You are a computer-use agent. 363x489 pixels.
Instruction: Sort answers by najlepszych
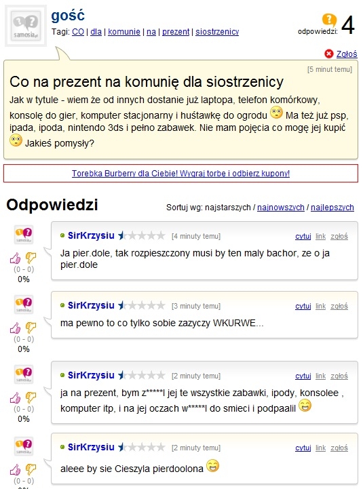332,208
